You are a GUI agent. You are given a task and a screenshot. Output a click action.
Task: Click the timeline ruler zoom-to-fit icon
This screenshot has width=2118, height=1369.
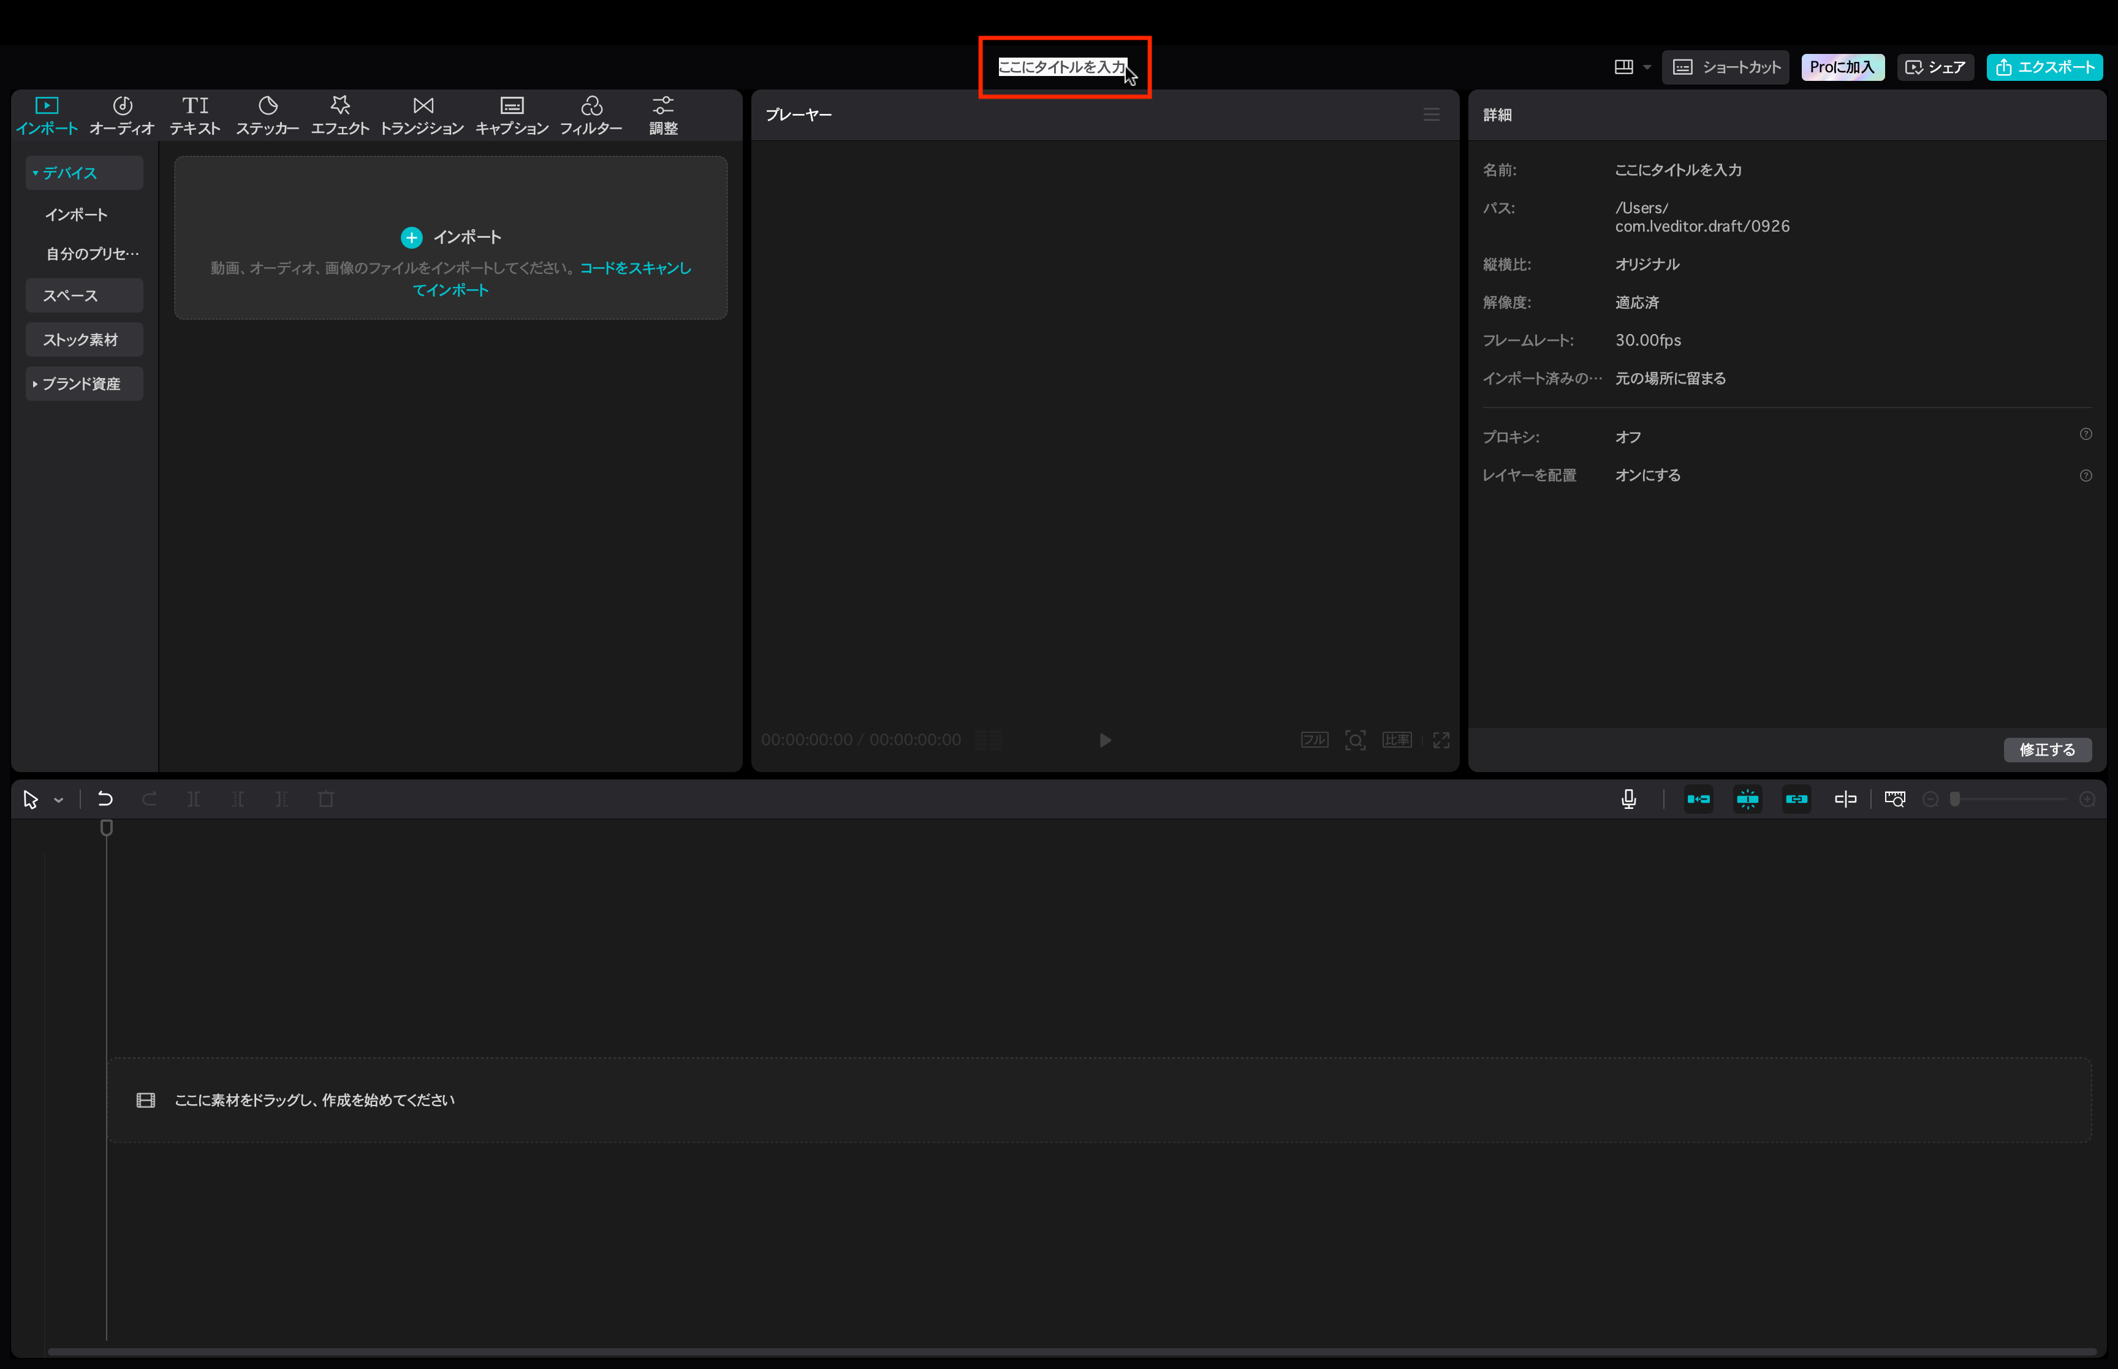[1895, 799]
